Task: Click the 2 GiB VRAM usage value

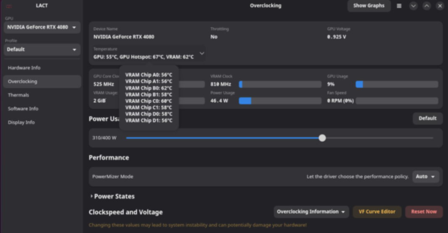Action: [x=99, y=101]
